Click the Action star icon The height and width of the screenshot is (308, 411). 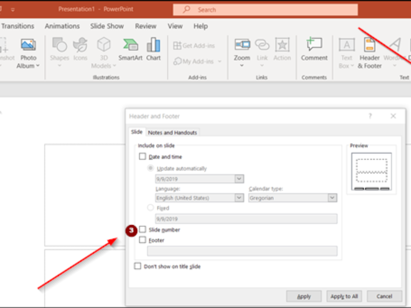click(x=282, y=44)
